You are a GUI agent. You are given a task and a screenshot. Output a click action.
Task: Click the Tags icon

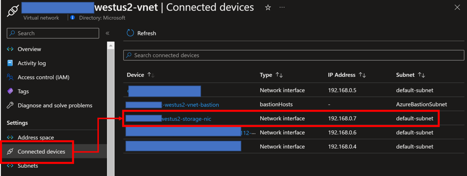pos(10,91)
